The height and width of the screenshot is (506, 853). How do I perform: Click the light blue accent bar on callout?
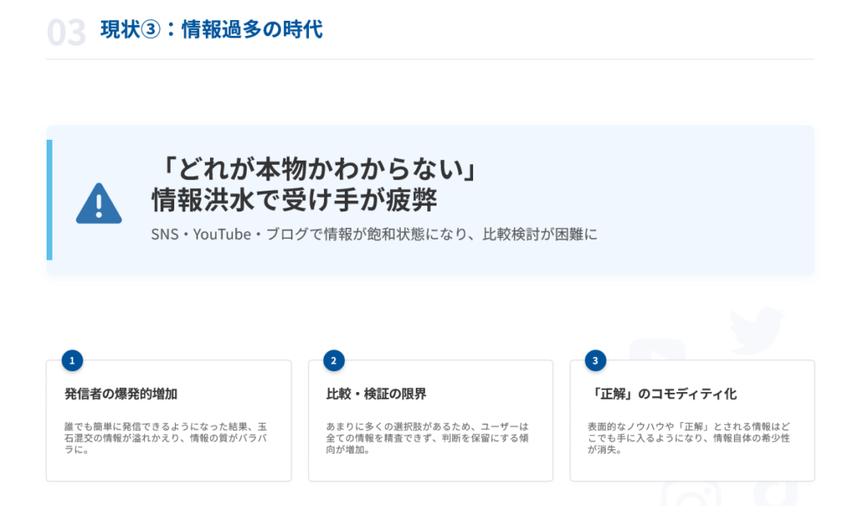[x=49, y=200]
